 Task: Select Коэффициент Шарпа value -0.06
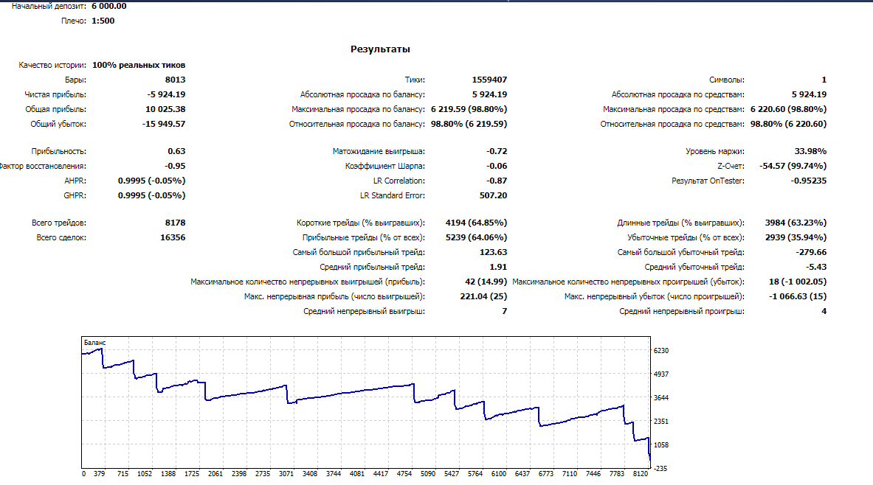497,166
